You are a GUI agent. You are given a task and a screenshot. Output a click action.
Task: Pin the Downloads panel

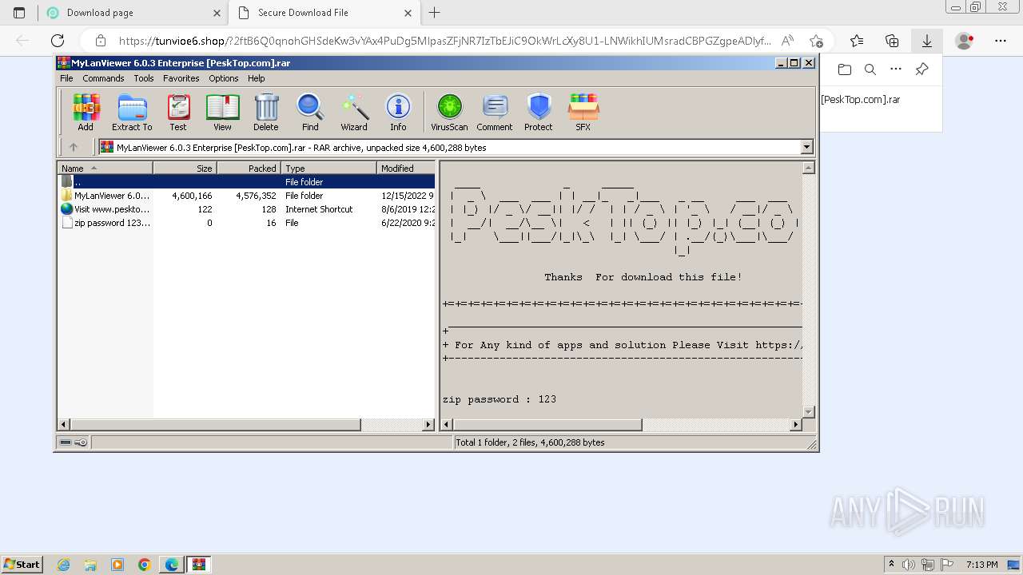coord(921,69)
